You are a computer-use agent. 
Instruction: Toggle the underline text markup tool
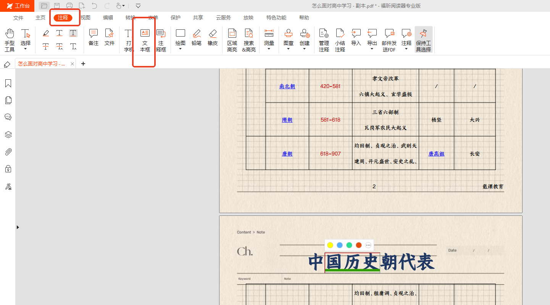pos(73,33)
